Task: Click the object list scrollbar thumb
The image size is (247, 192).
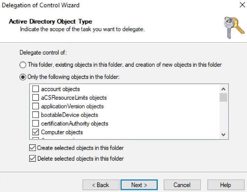Action: pyautogui.click(x=223, y=97)
